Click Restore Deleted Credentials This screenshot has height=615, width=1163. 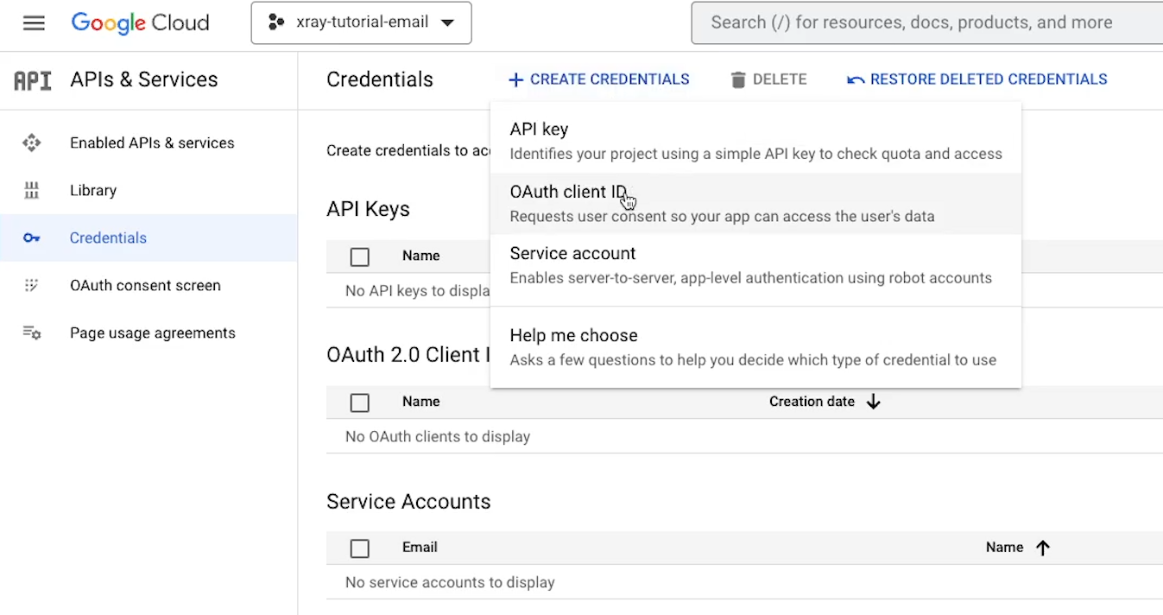coord(977,79)
